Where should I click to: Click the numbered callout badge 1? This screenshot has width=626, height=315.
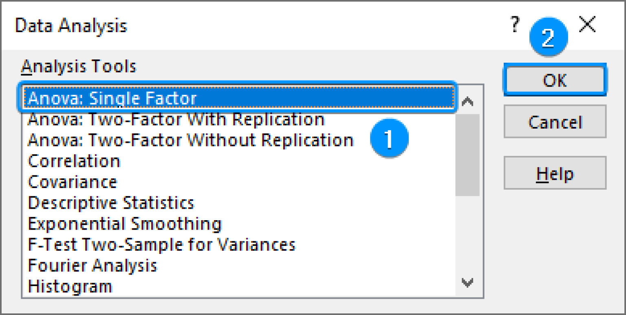[389, 139]
